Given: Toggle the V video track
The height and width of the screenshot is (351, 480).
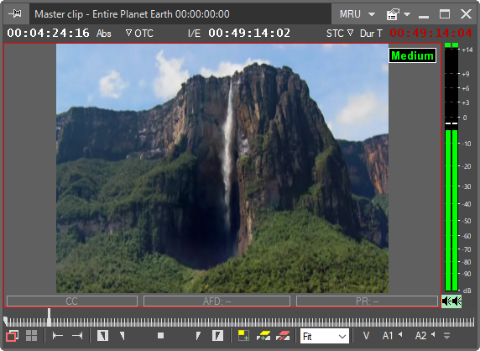Looking at the screenshot, I should click(366, 336).
